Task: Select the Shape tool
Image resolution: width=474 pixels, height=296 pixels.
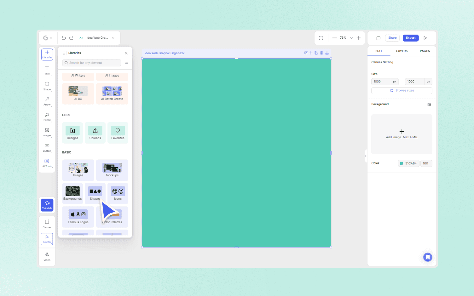Action: (47, 86)
